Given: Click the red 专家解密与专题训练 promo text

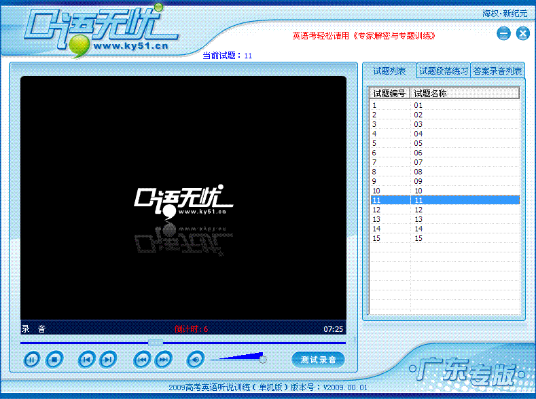Looking at the screenshot, I should (363, 36).
